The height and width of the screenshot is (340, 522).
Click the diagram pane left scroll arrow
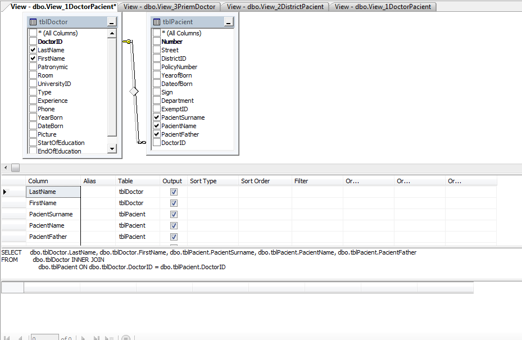pyautogui.click(x=6, y=168)
